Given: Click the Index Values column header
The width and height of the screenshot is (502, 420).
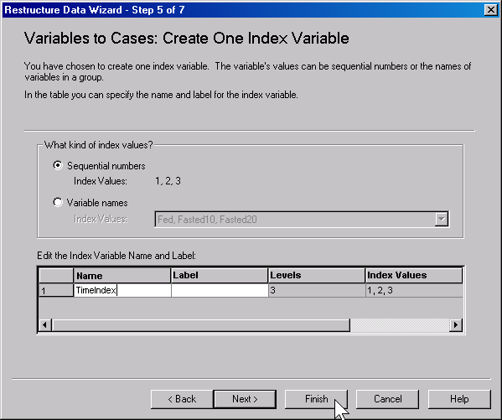Looking at the screenshot, I should (x=414, y=276).
